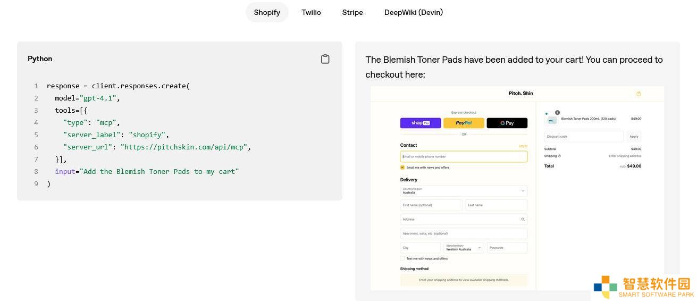Click the Total AUD $49.00 amount

(631, 166)
